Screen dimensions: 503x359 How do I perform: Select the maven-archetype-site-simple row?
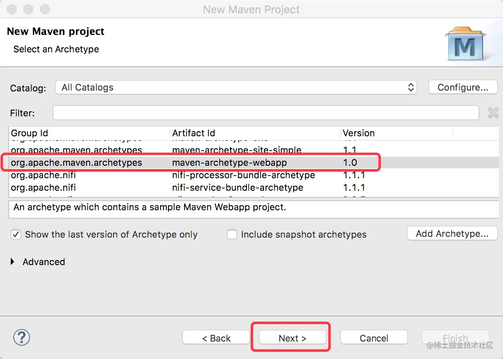[254, 150]
